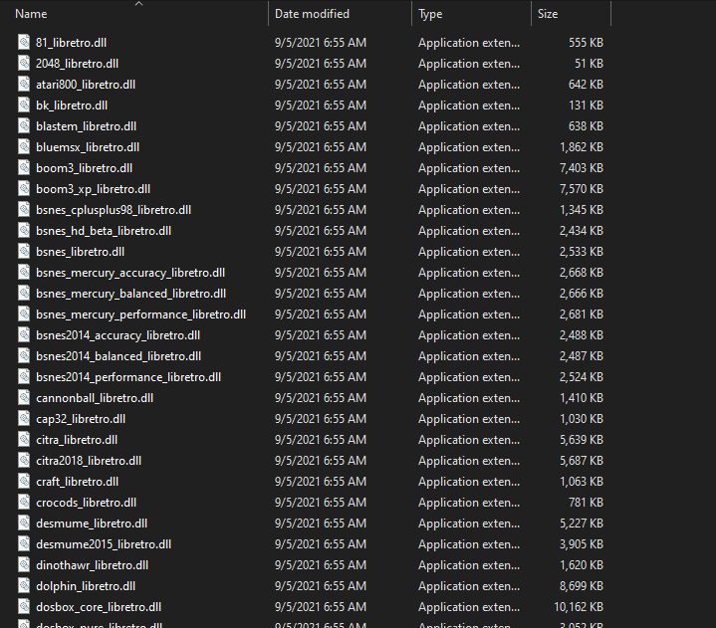Image resolution: width=716 pixels, height=628 pixels.
Task: Select blastem_libretro.dll's DLL icon
Action: tap(24, 126)
